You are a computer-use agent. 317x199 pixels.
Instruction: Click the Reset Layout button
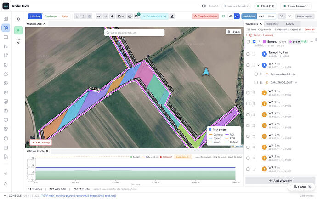(x=305, y=17)
